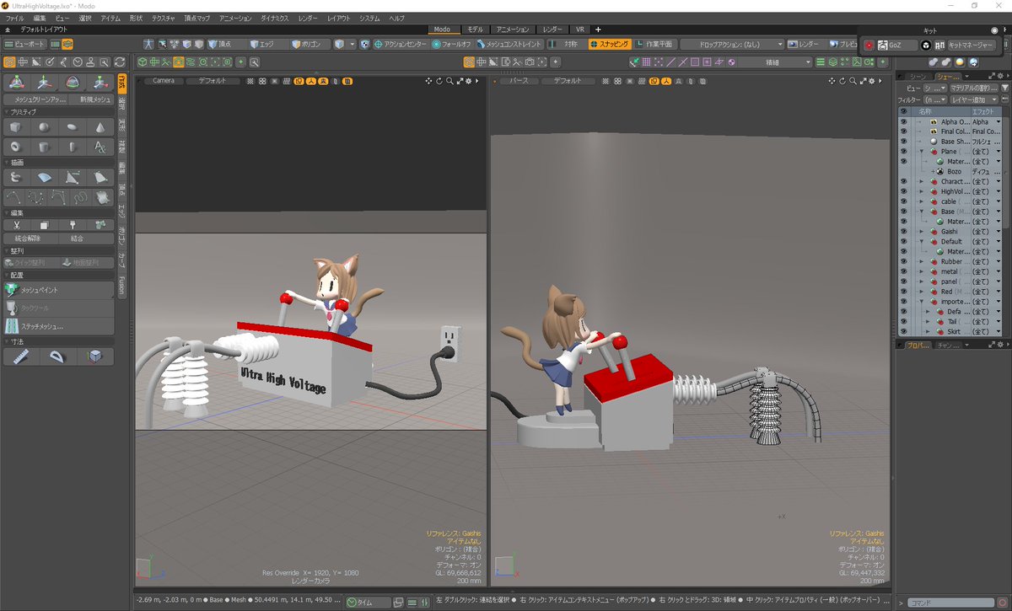1012x611 pixels.
Task: Select the Ruler tool under 寸法
Action: point(21,357)
